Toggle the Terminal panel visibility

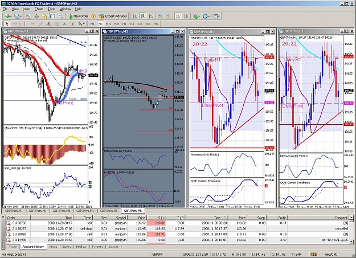point(52,16)
